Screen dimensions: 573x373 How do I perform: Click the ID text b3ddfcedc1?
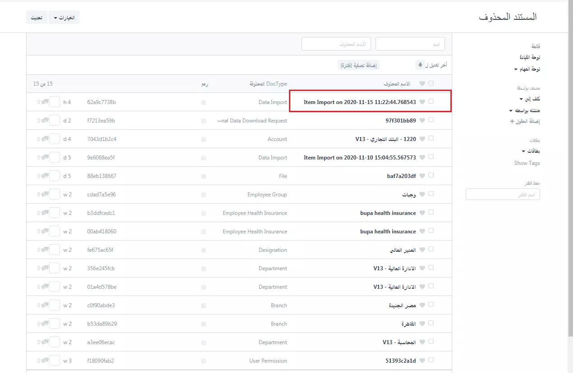(x=101, y=213)
